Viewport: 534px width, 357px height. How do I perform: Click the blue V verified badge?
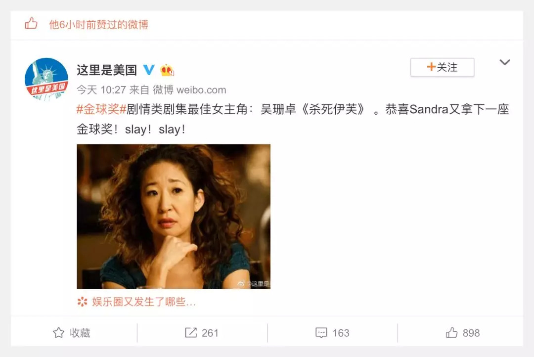point(148,70)
